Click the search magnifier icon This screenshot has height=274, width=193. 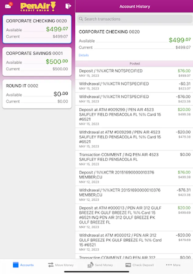click(81, 19)
